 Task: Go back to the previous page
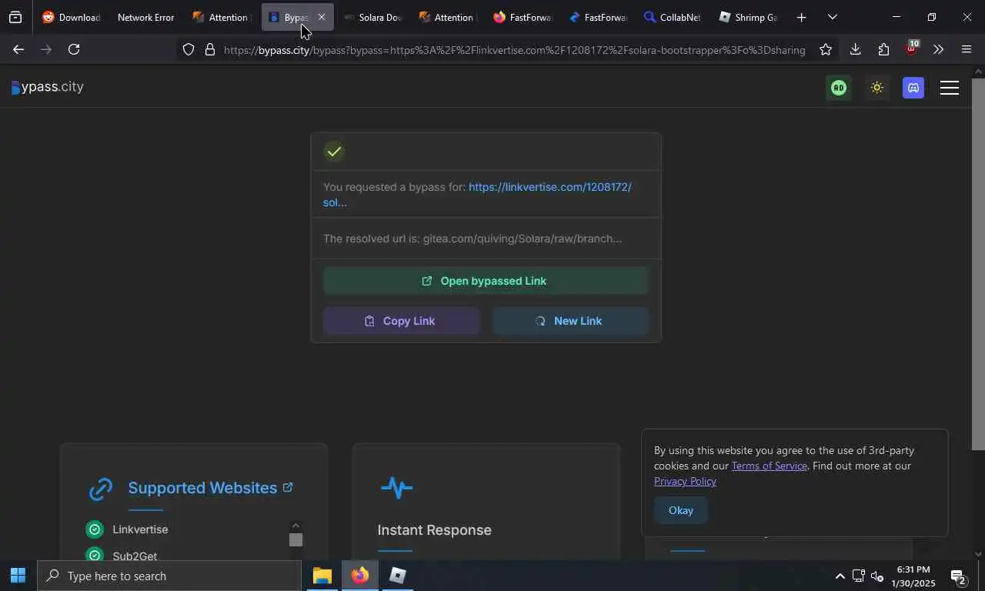pyautogui.click(x=18, y=49)
